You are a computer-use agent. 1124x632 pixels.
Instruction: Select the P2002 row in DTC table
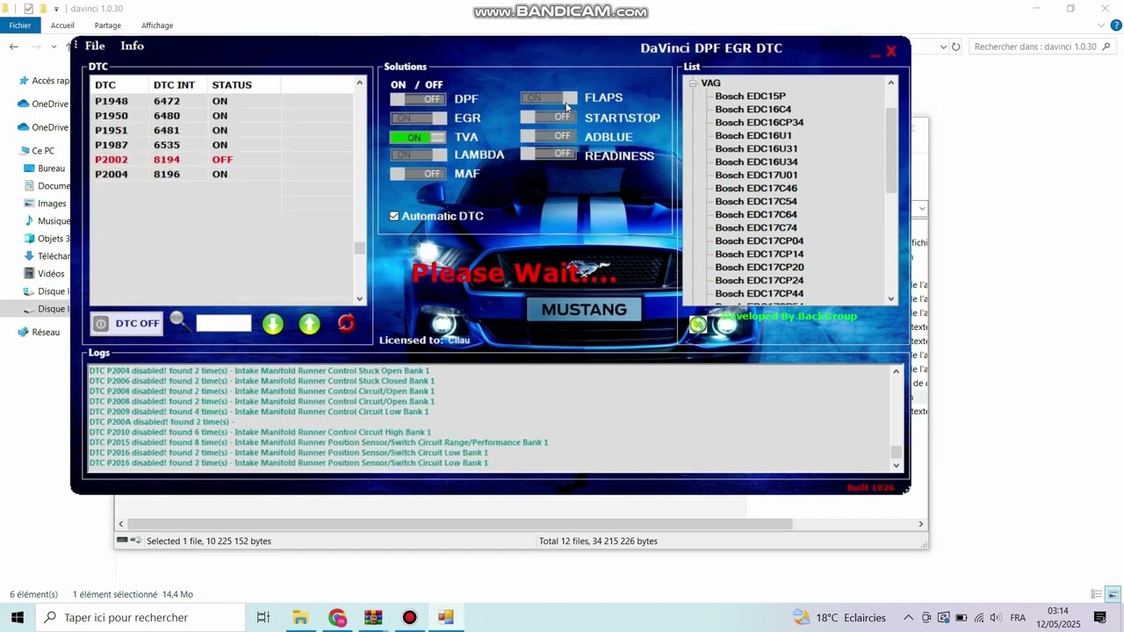point(222,160)
